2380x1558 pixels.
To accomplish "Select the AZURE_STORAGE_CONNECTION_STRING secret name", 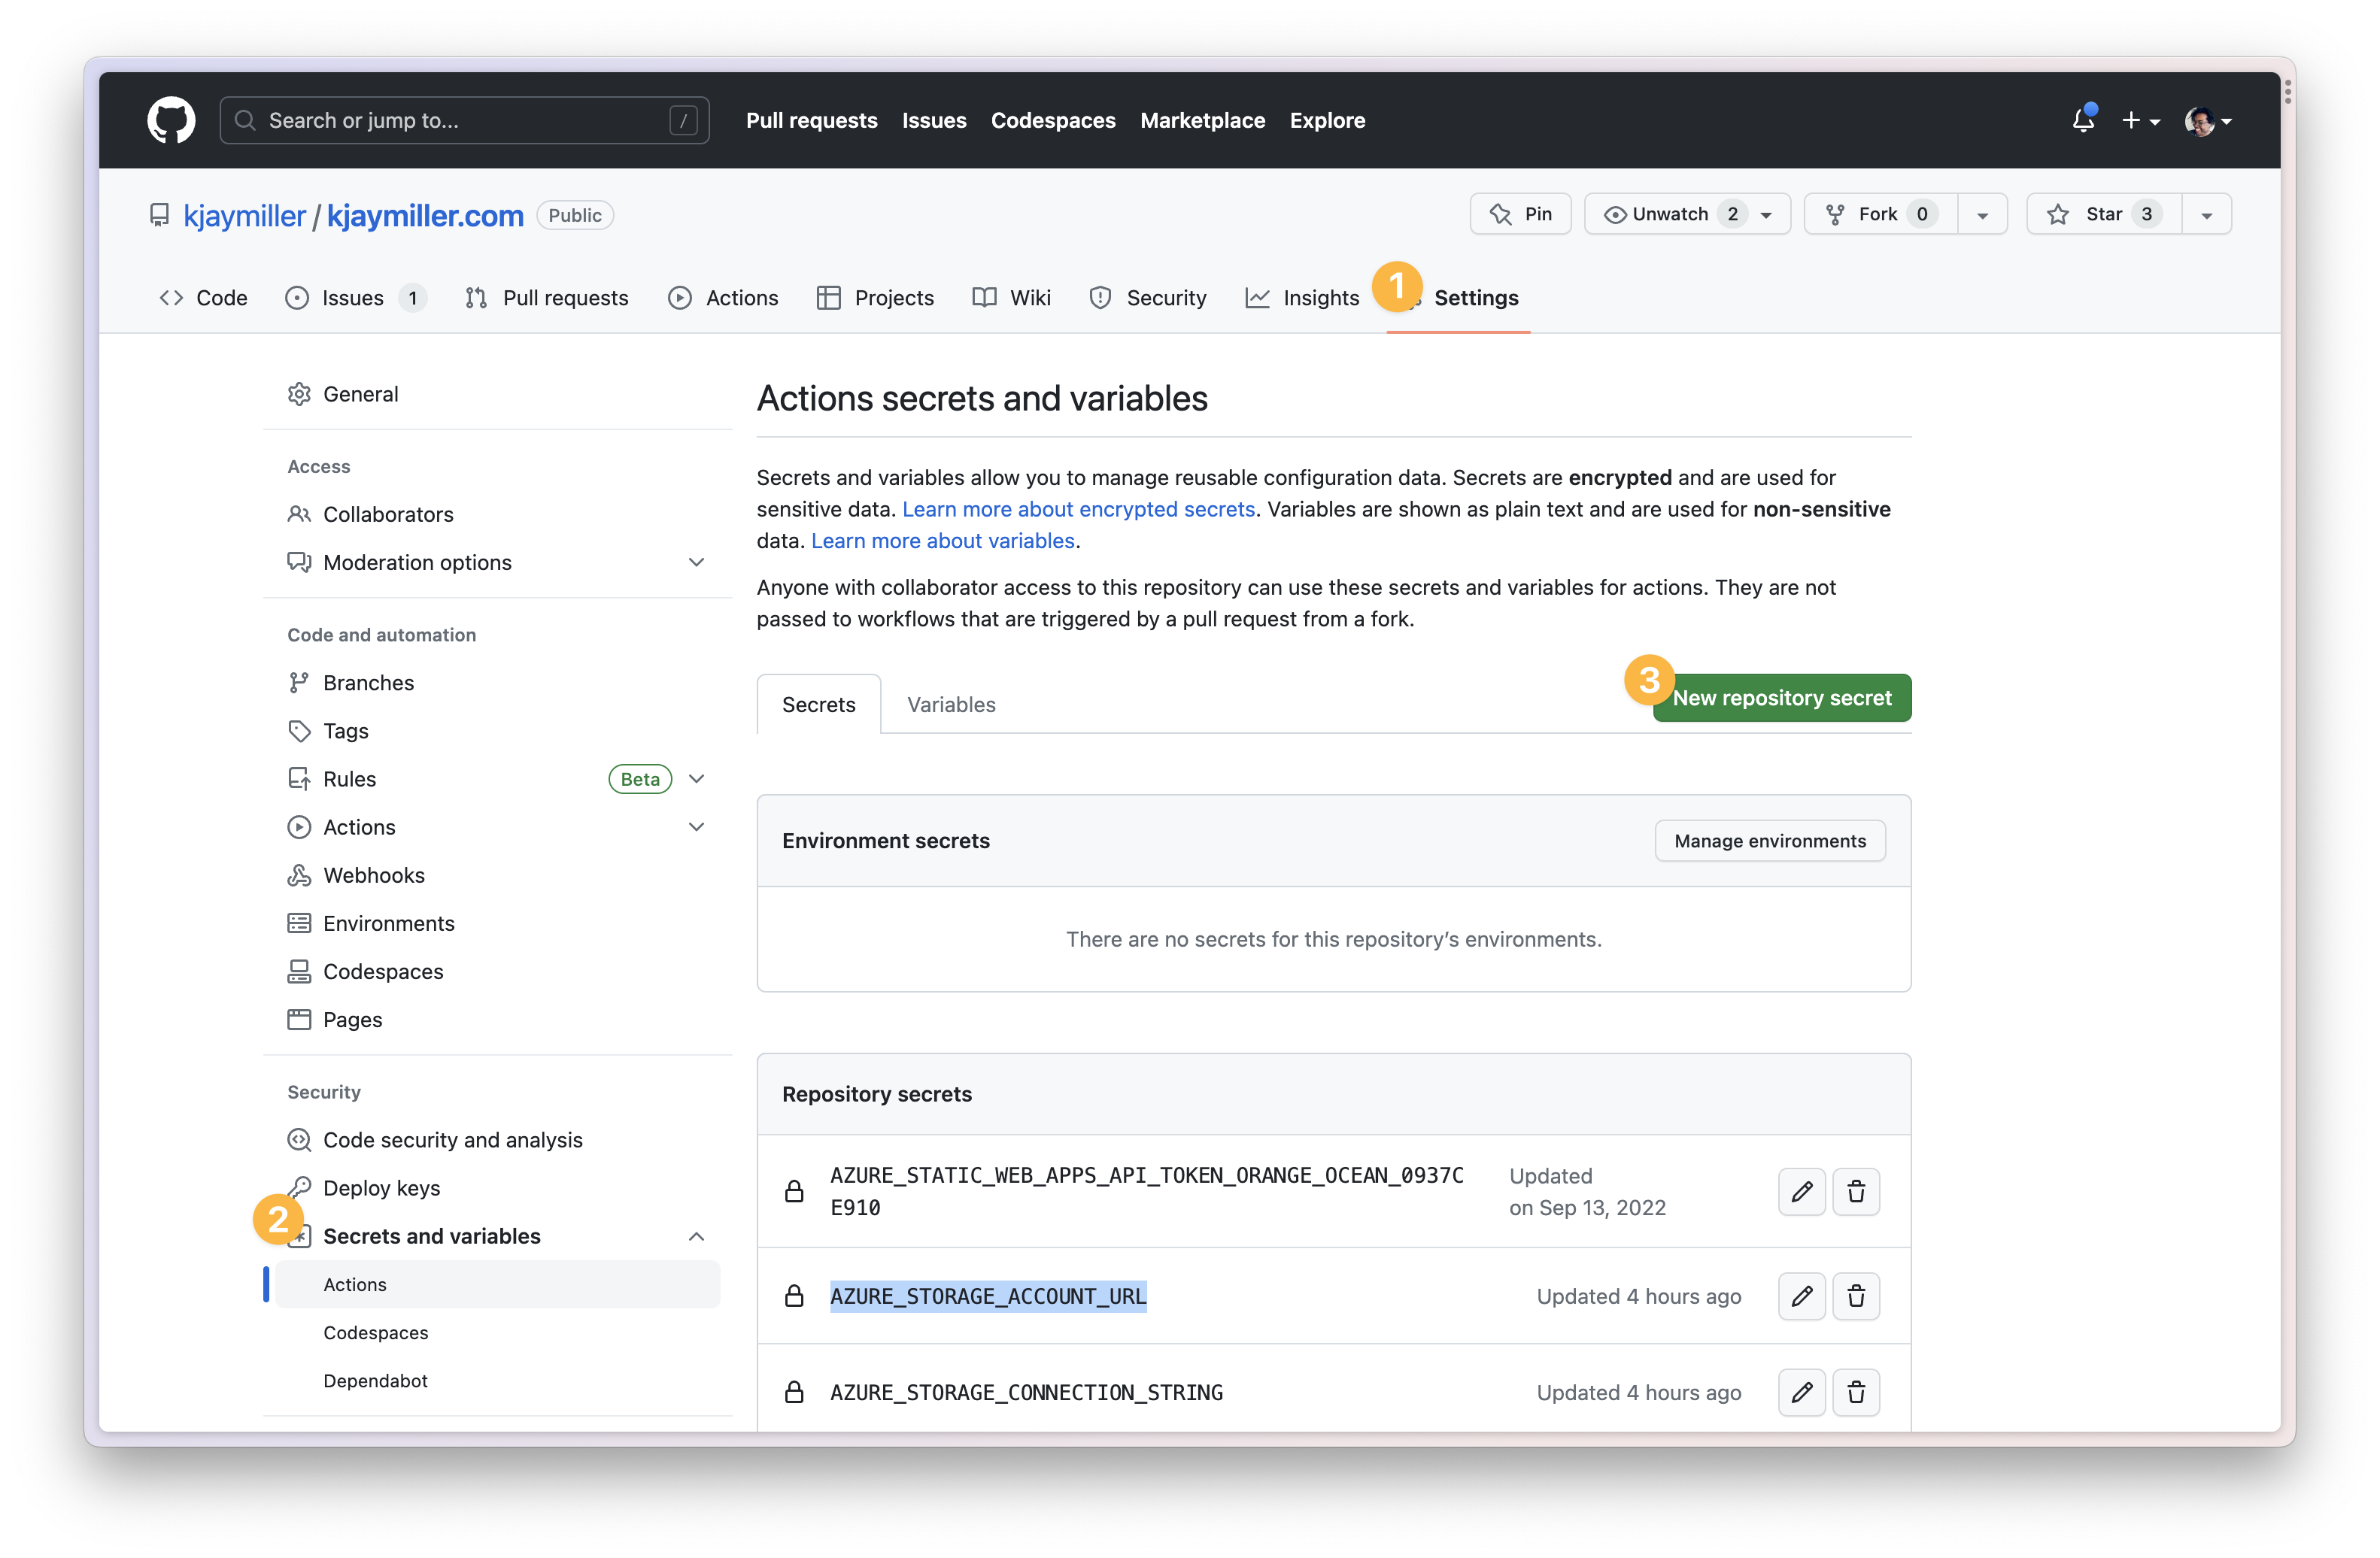I will click(x=1026, y=1392).
